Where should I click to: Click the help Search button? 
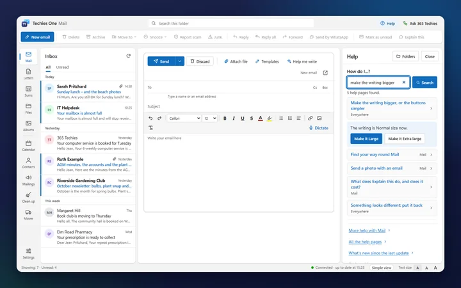(425, 83)
